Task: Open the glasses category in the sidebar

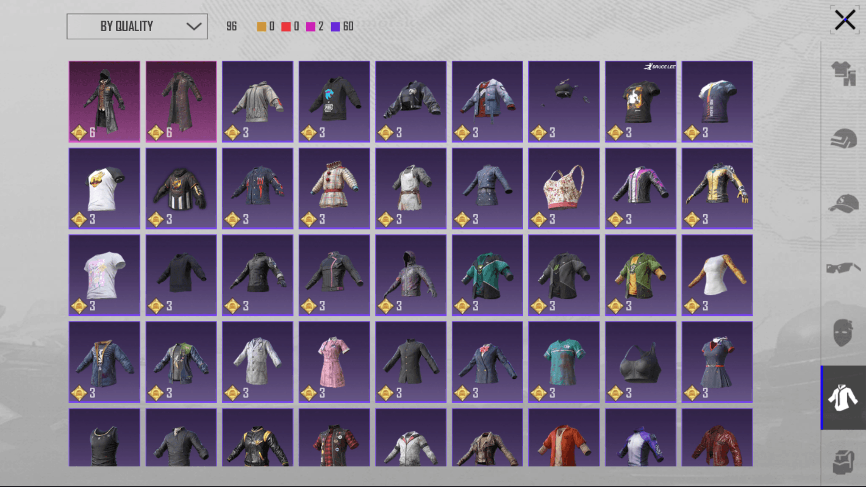Action: pos(843,268)
